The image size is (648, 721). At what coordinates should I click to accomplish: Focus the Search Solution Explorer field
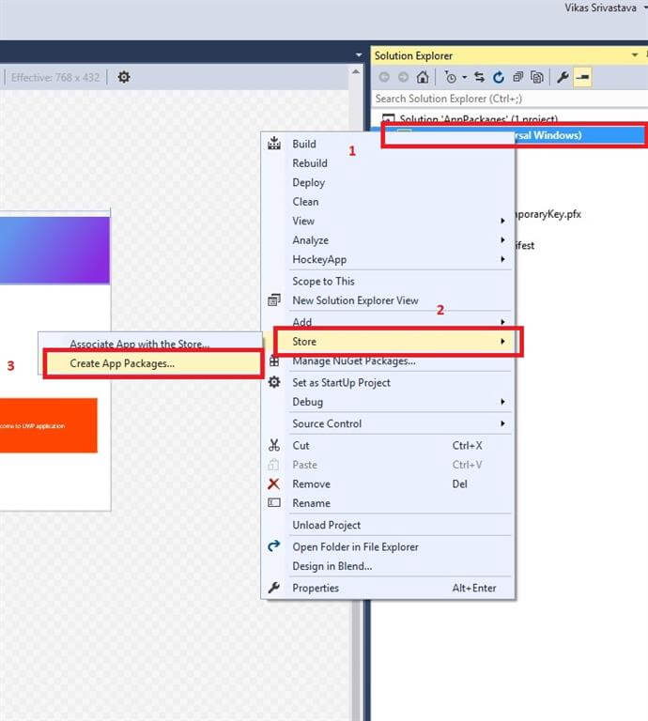click(510, 99)
